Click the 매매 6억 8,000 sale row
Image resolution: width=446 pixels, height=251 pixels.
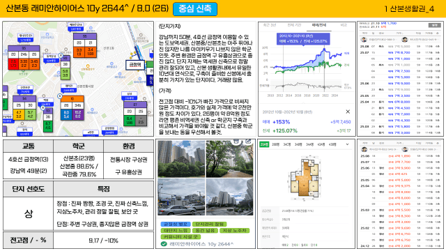[400, 102]
